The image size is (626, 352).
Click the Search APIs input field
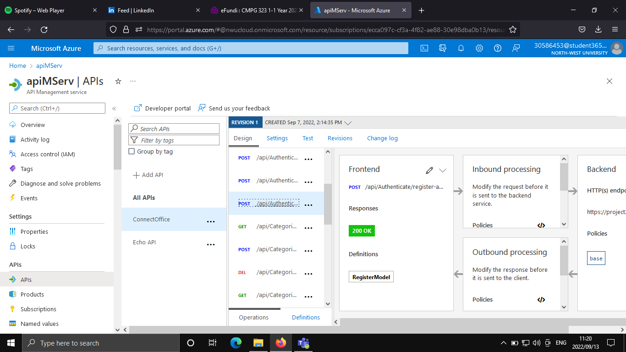(x=174, y=128)
